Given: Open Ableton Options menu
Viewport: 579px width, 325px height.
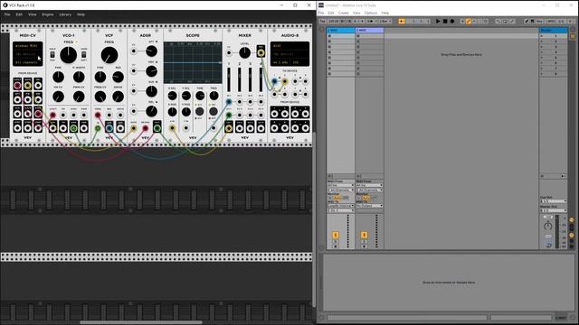Looking at the screenshot, I should coord(371,13).
